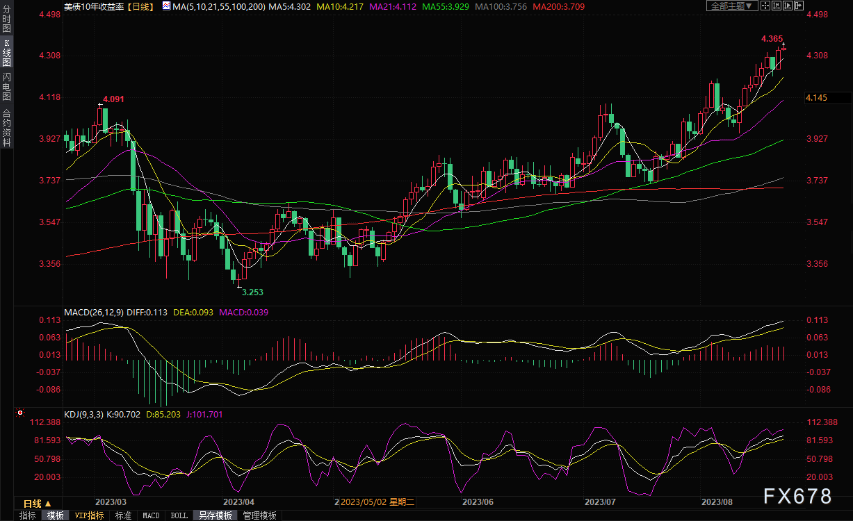853x521 pixels.
Task: Switch to 分时图 view in left sidebar
Action: point(6,23)
